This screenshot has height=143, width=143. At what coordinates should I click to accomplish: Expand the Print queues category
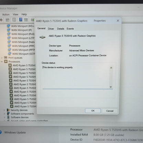click(2, 58)
